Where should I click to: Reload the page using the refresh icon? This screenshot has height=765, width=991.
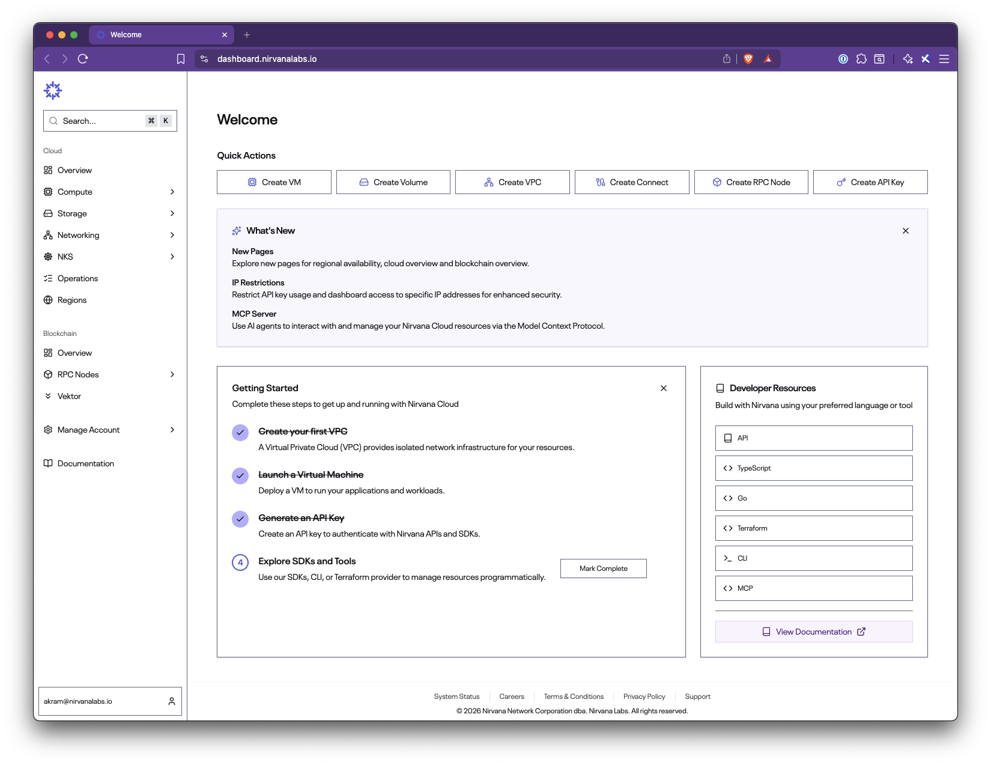click(83, 59)
